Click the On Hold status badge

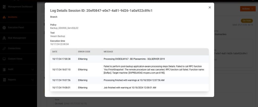(x=247, y=21)
